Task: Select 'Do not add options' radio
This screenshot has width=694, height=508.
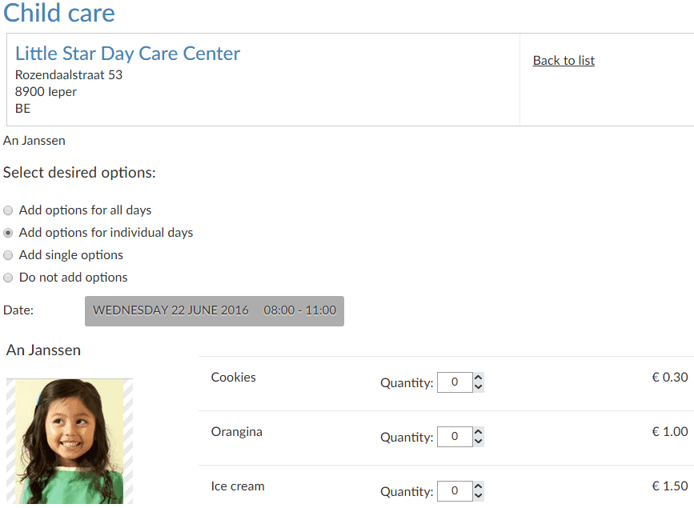Action: [8, 278]
